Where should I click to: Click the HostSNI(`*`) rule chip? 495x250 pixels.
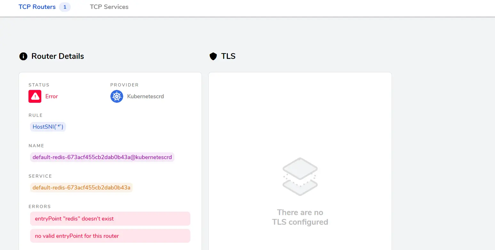[48, 127]
